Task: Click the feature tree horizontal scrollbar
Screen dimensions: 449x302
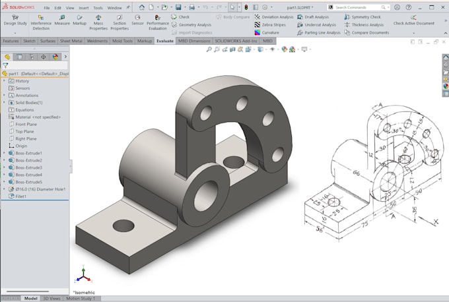Action: point(28,291)
